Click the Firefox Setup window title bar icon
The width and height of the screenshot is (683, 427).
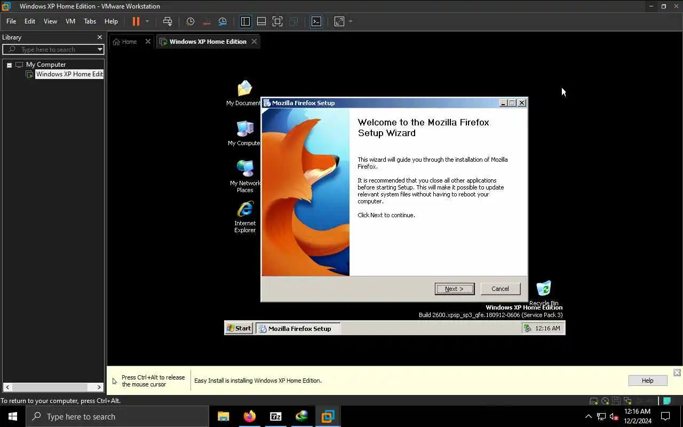click(267, 103)
